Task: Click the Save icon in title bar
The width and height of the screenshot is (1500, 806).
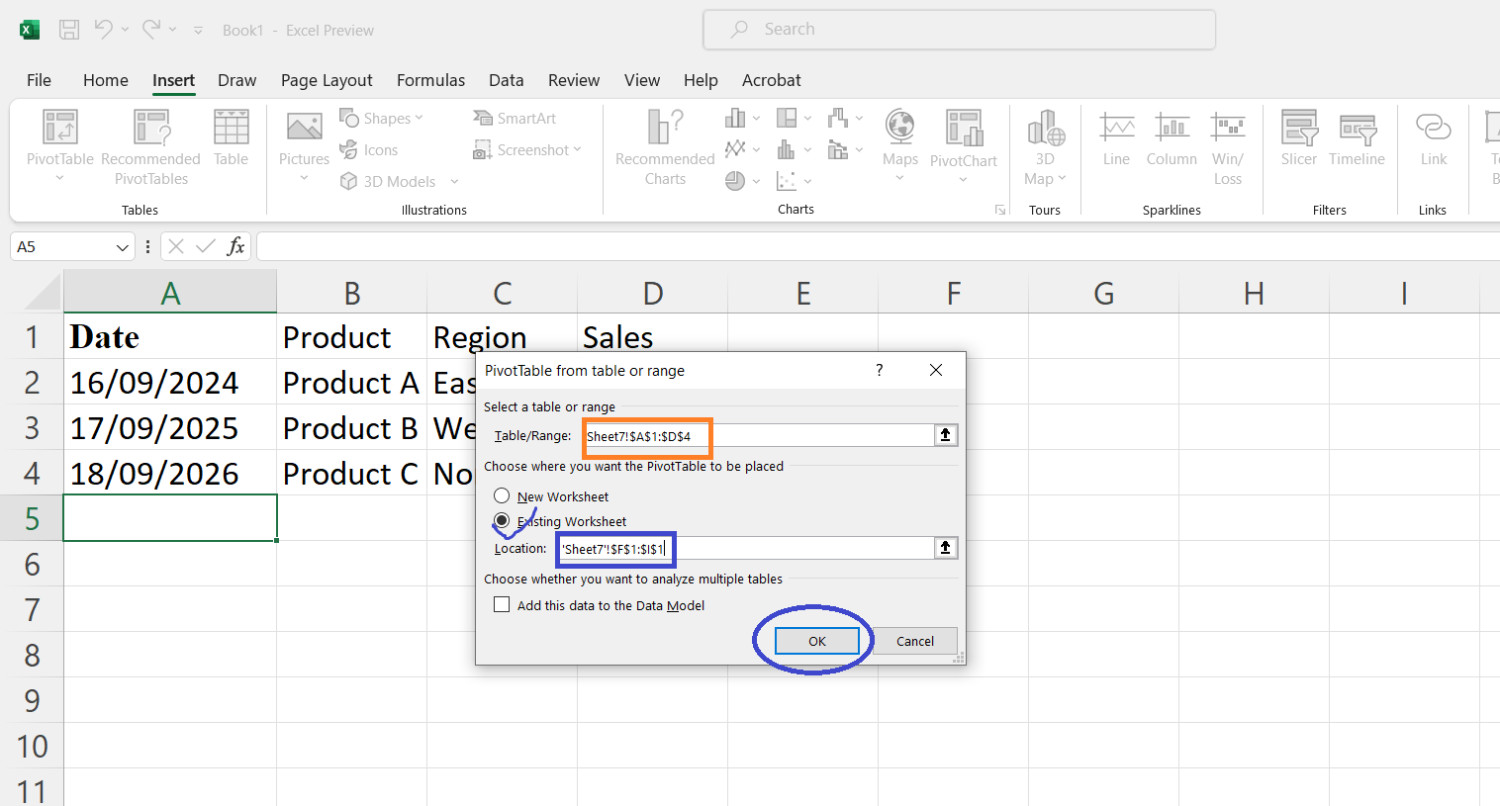Action: (x=69, y=30)
